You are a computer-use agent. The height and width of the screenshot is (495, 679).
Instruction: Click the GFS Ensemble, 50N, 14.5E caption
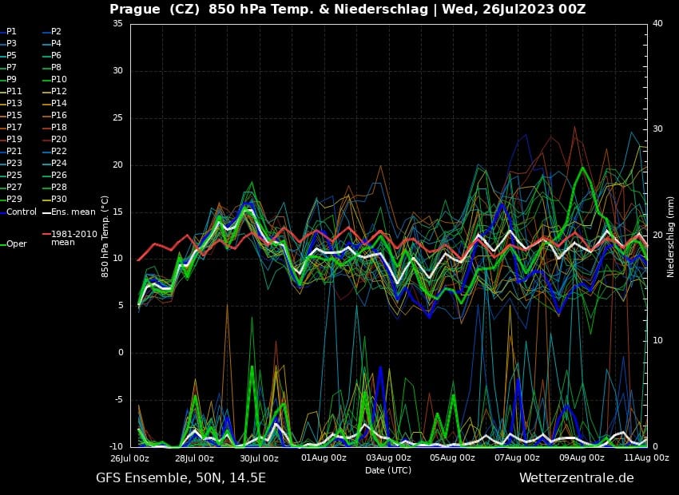181,477
